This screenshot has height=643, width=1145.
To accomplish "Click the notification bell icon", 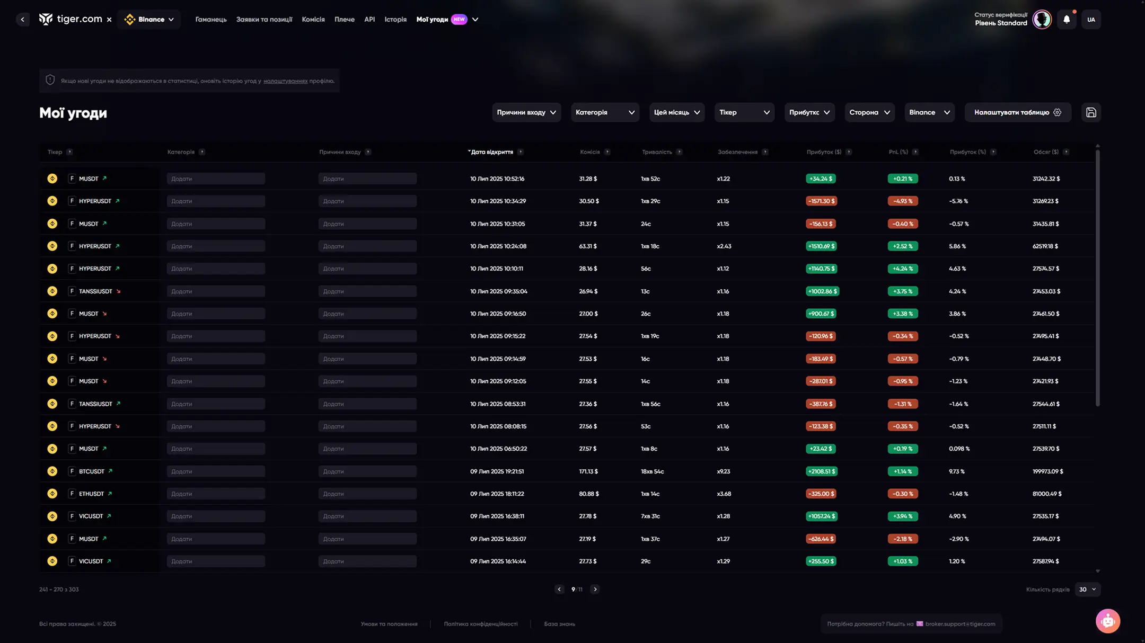I will tap(1067, 20).
